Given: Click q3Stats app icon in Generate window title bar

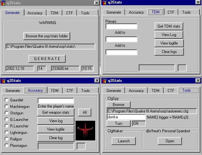Looking at the screenshot, I should (x=3, y=3).
